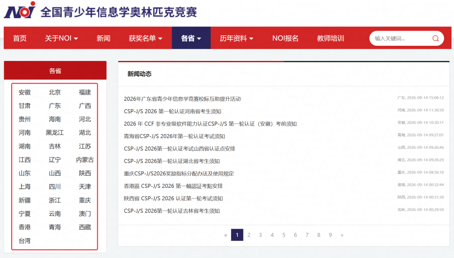Image resolution: width=454 pixels, height=258 pixels.
Task: Open the 香港區認証考點安排 article
Action: [173, 186]
